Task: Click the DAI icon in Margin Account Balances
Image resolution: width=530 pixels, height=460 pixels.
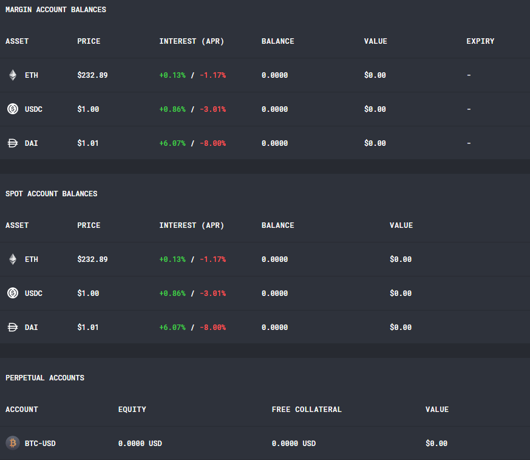Action: [x=13, y=143]
